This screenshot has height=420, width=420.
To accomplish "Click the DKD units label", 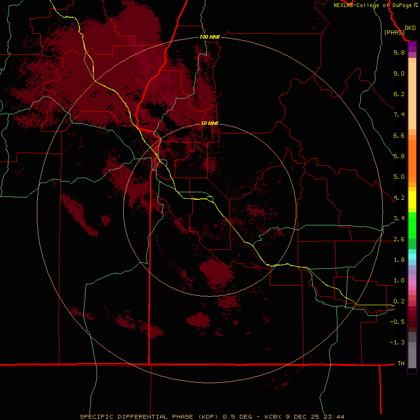I will (410, 28).
